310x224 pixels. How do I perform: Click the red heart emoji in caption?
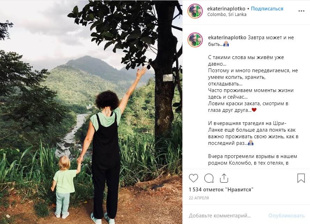(x=254, y=110)
